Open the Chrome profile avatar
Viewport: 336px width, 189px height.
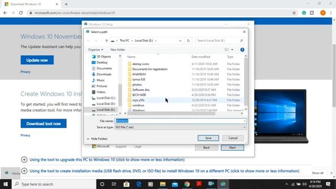[323, 13]
